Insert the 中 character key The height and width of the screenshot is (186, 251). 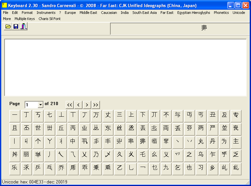[x=73, y=142]
